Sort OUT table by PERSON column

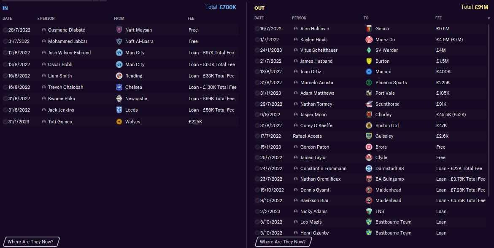point(299,18)
